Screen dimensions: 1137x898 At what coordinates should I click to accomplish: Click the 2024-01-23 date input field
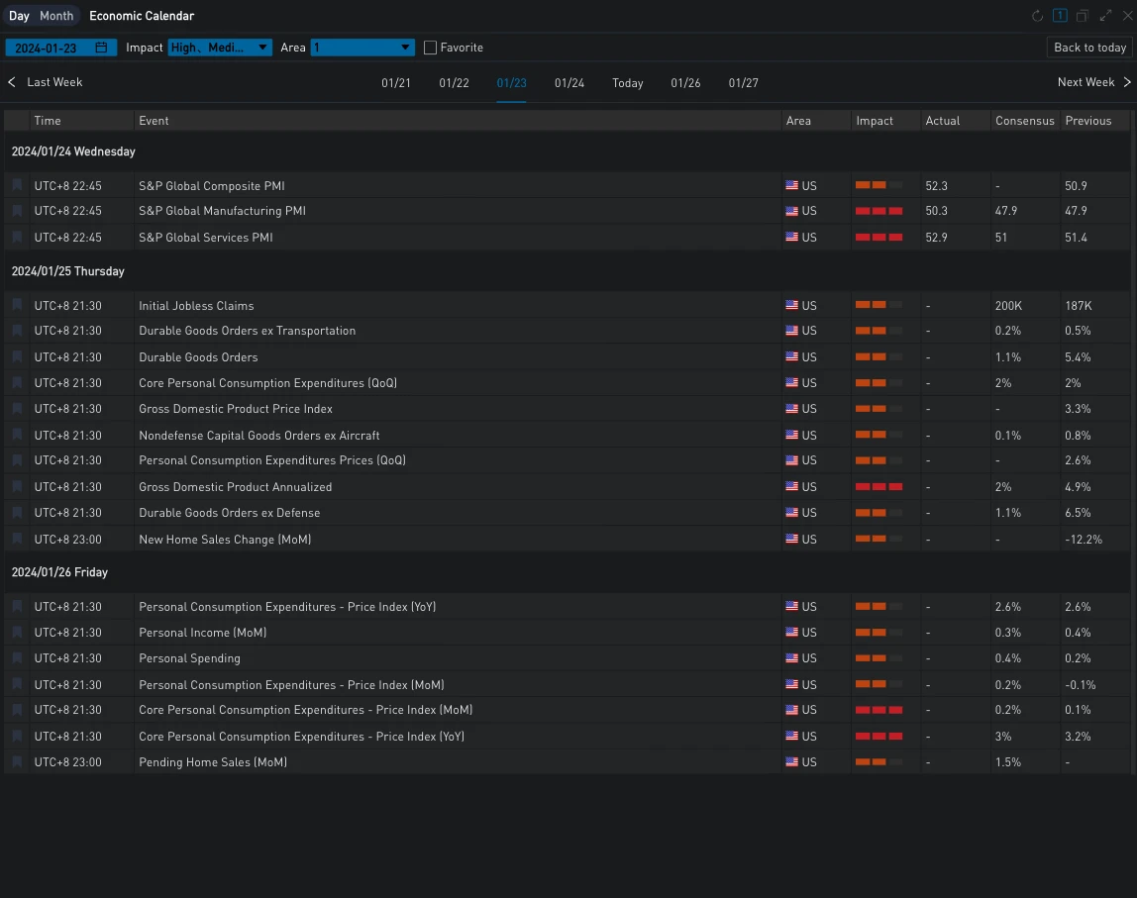tap(48, 48)
